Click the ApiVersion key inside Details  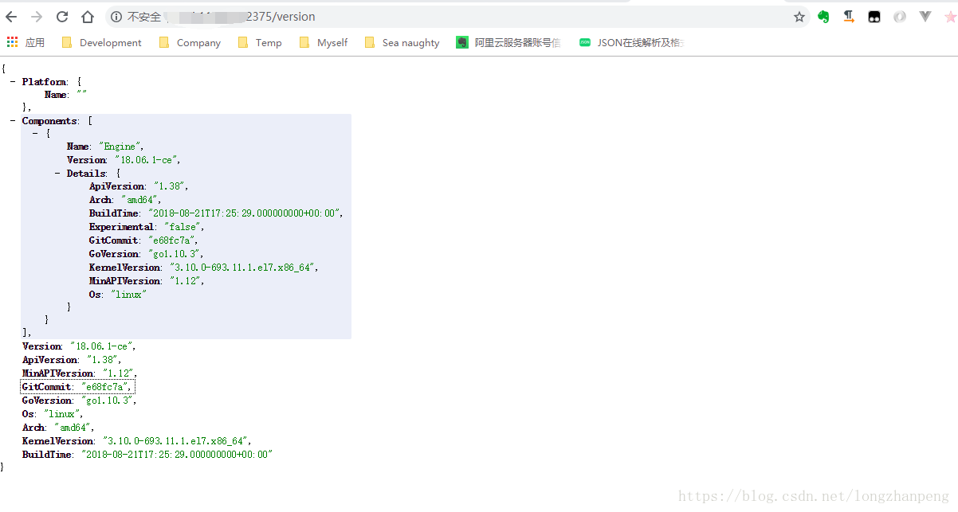click(116, 186)
